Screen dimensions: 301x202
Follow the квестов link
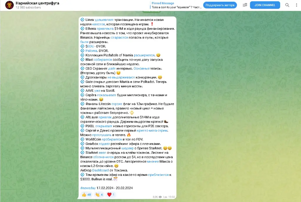point(98,24)
